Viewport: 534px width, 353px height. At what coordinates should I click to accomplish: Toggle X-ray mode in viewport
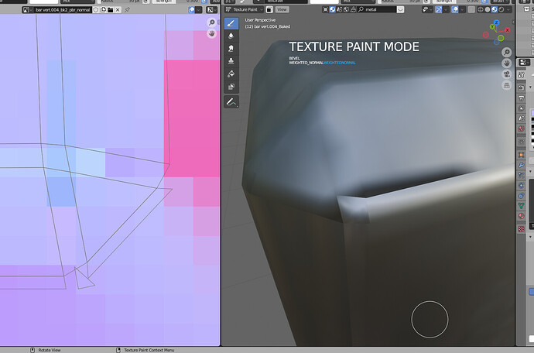tap(471, 9)
